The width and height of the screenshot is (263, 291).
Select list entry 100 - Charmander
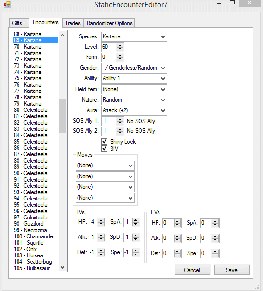click(35, 236)
